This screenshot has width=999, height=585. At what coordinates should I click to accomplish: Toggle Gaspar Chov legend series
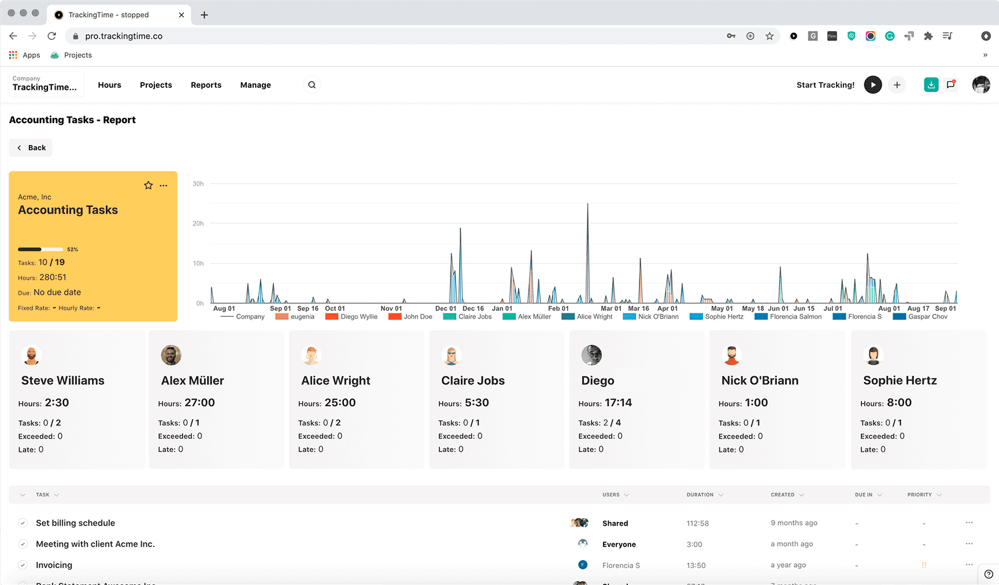[x=920, y=317]
